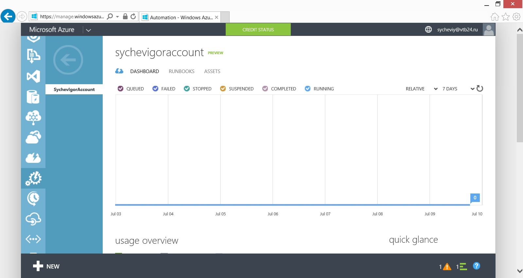
Task: Toggle the Completed series checkbox
Action: pos(265,88)
